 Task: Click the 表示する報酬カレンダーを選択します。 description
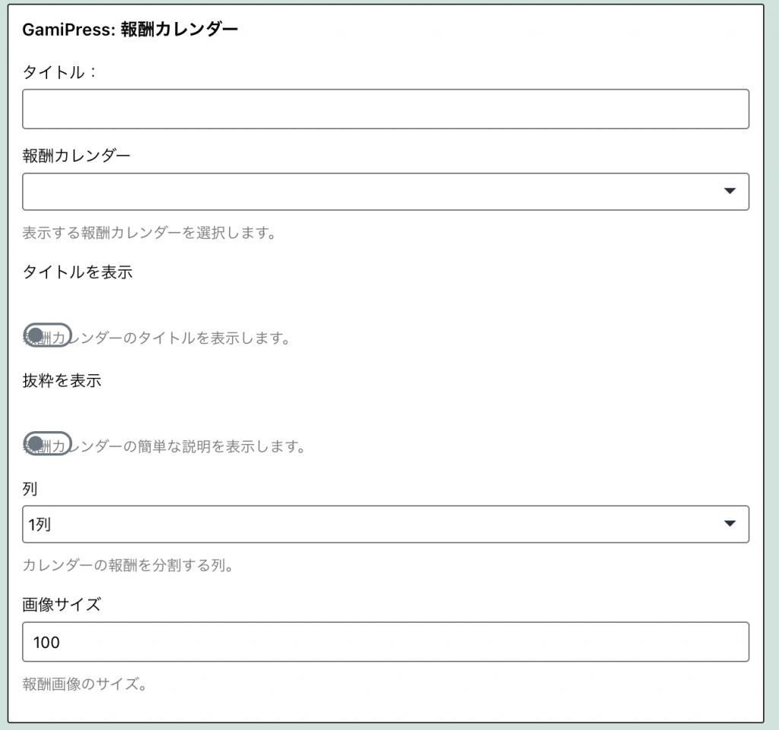149,233
